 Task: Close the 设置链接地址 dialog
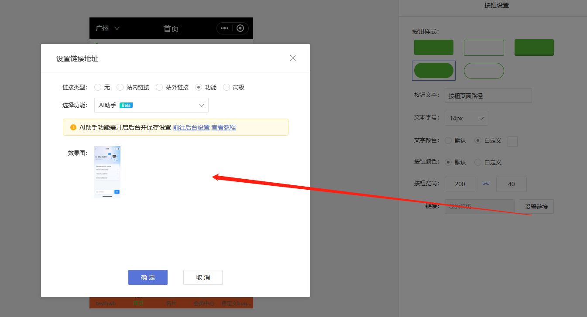click(x=293, y=58)
